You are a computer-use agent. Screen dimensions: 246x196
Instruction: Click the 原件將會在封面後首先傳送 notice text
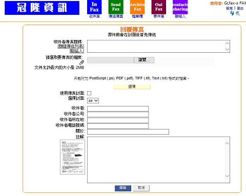pos(132,35)
